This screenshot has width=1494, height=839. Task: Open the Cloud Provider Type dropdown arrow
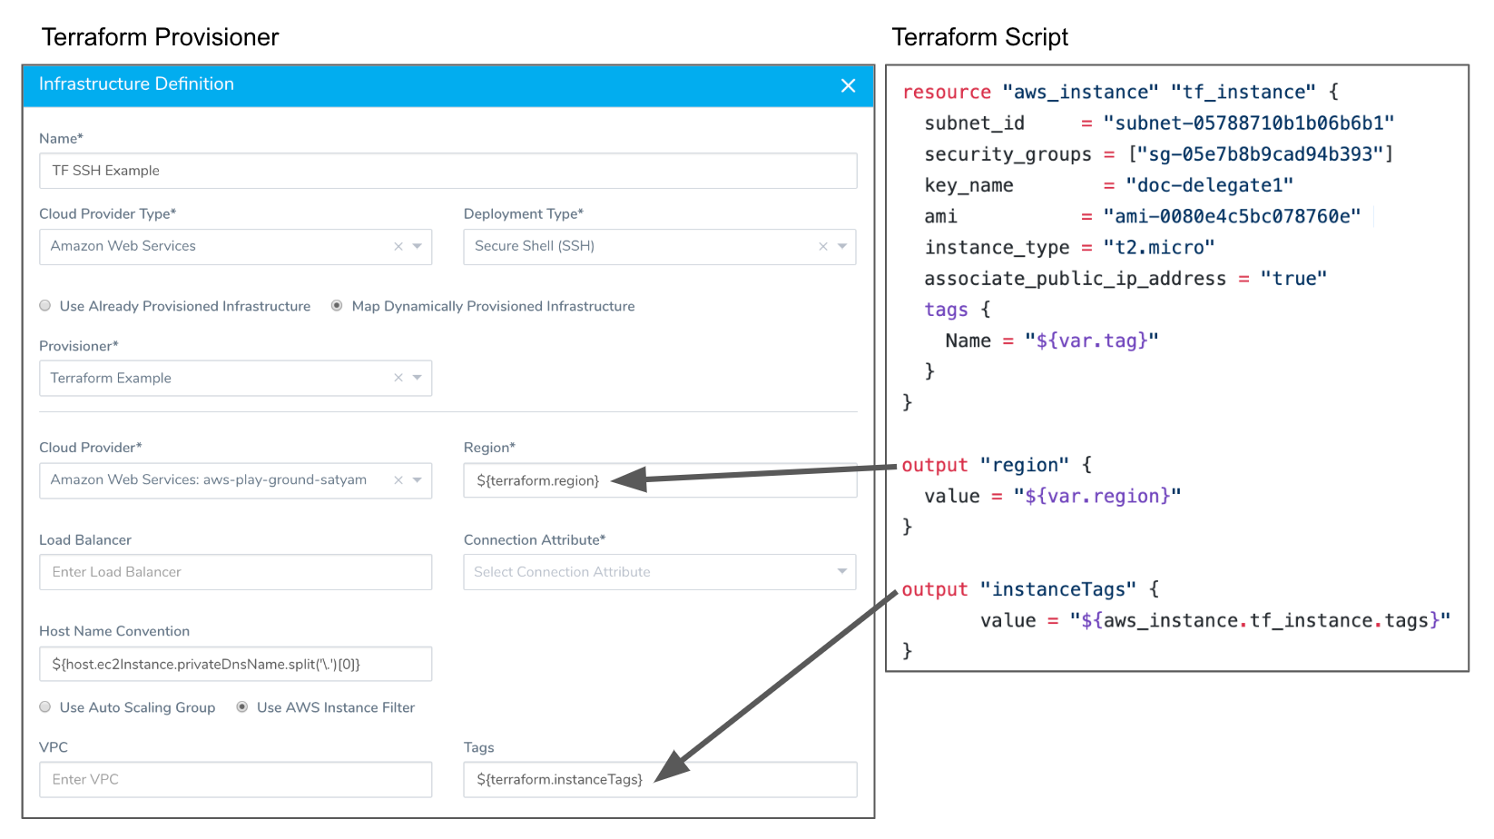pyautogui.click(x=418, y=246)
